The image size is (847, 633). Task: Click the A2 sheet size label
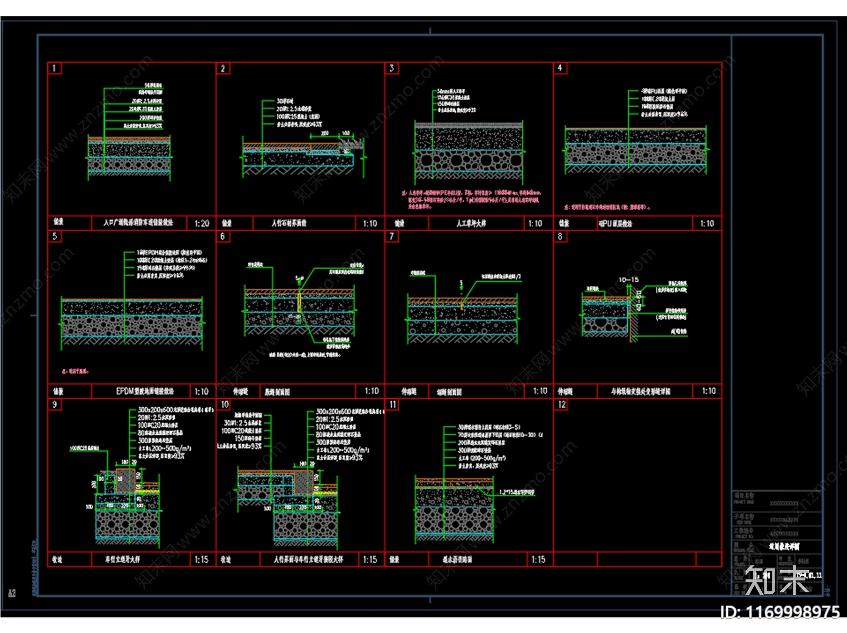(x=12, y=593)
